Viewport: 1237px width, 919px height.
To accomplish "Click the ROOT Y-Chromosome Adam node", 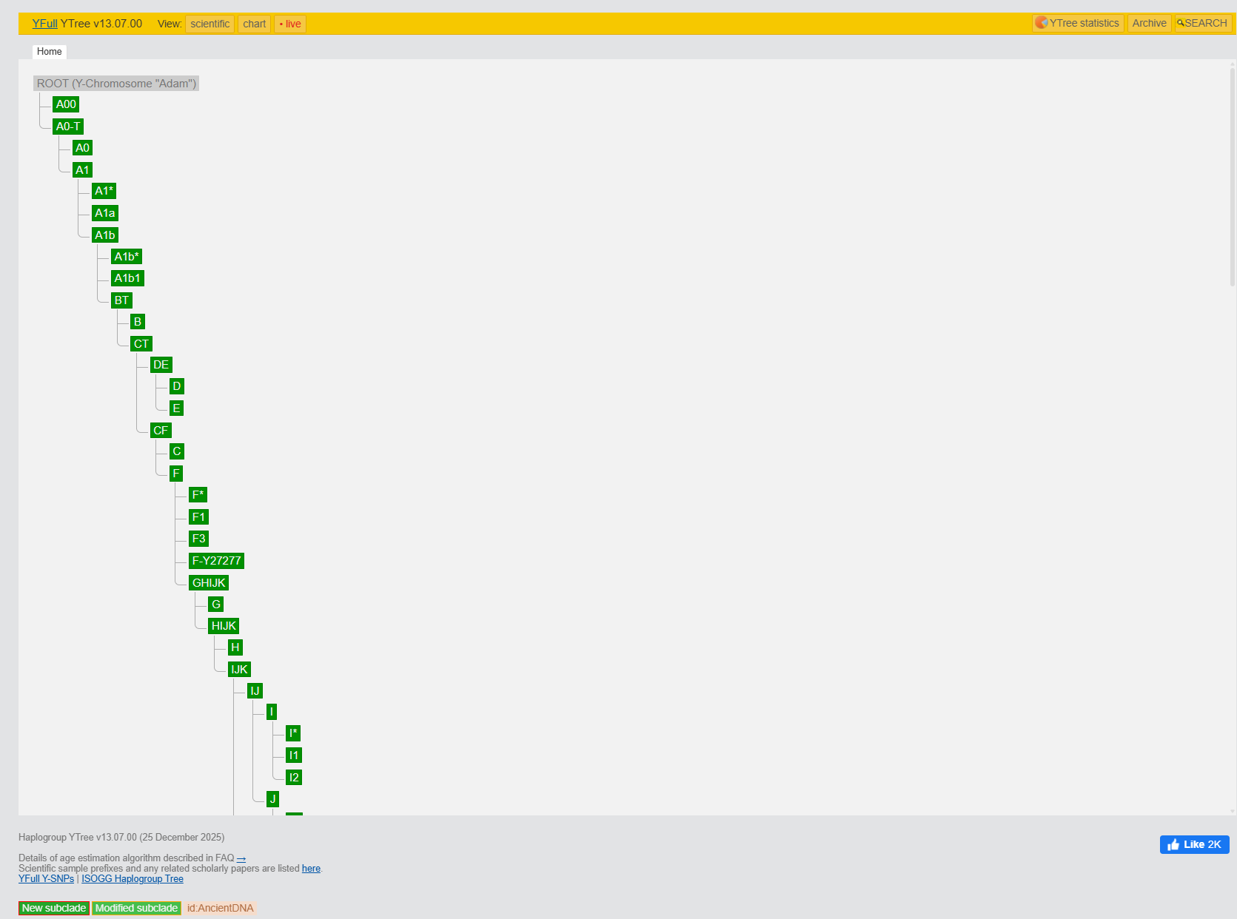I will (116, 84).
